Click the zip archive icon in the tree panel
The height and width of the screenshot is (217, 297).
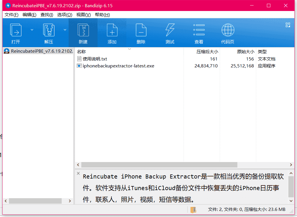(7, 51)
